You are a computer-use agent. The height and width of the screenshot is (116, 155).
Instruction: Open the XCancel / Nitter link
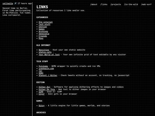(48, 75)
